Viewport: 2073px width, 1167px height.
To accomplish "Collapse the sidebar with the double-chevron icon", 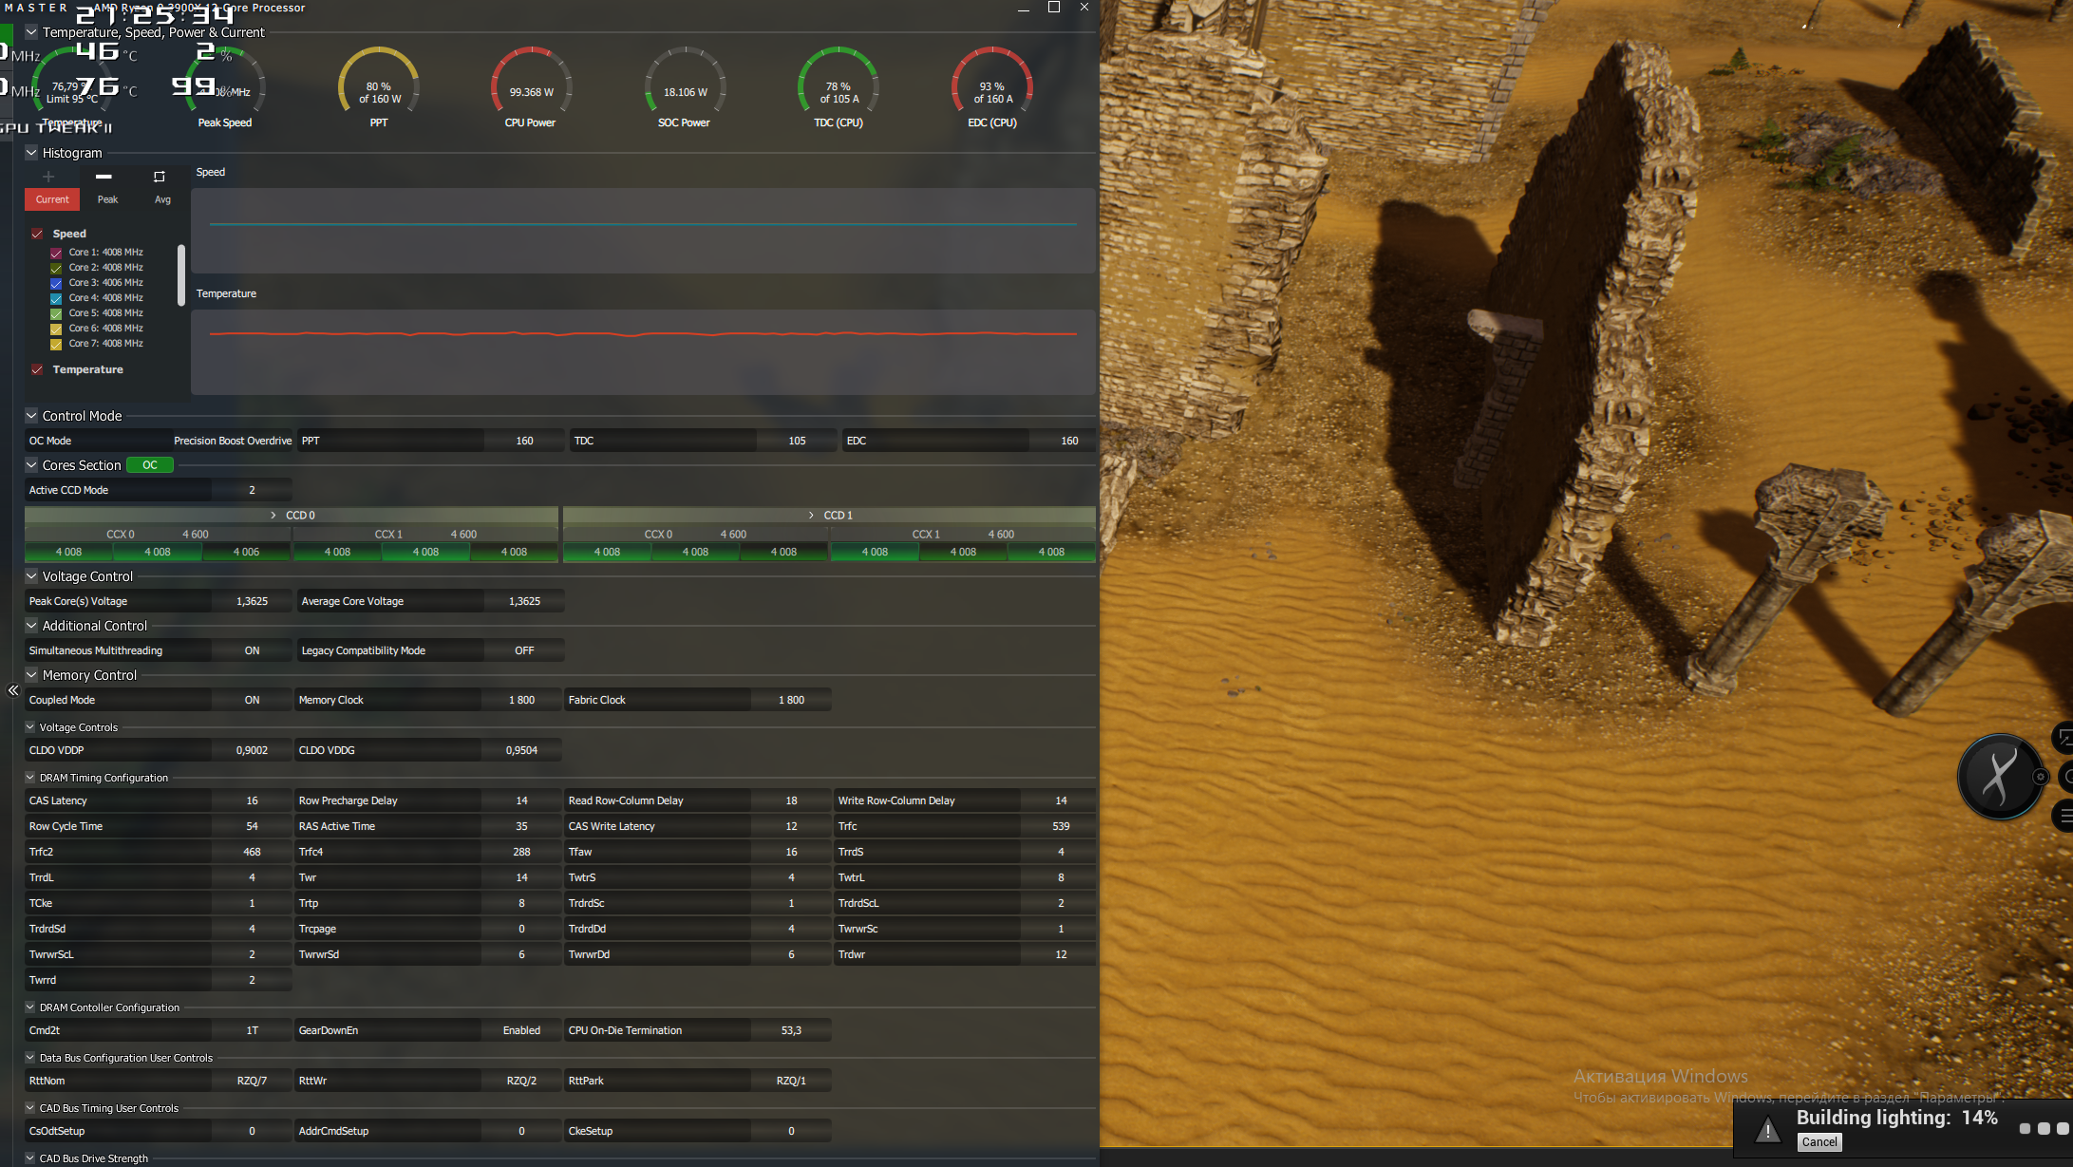I will pyautogui.click(x=13, y=690).
